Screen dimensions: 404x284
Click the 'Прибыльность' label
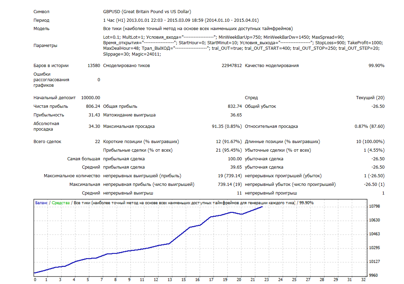pos(49,115)
